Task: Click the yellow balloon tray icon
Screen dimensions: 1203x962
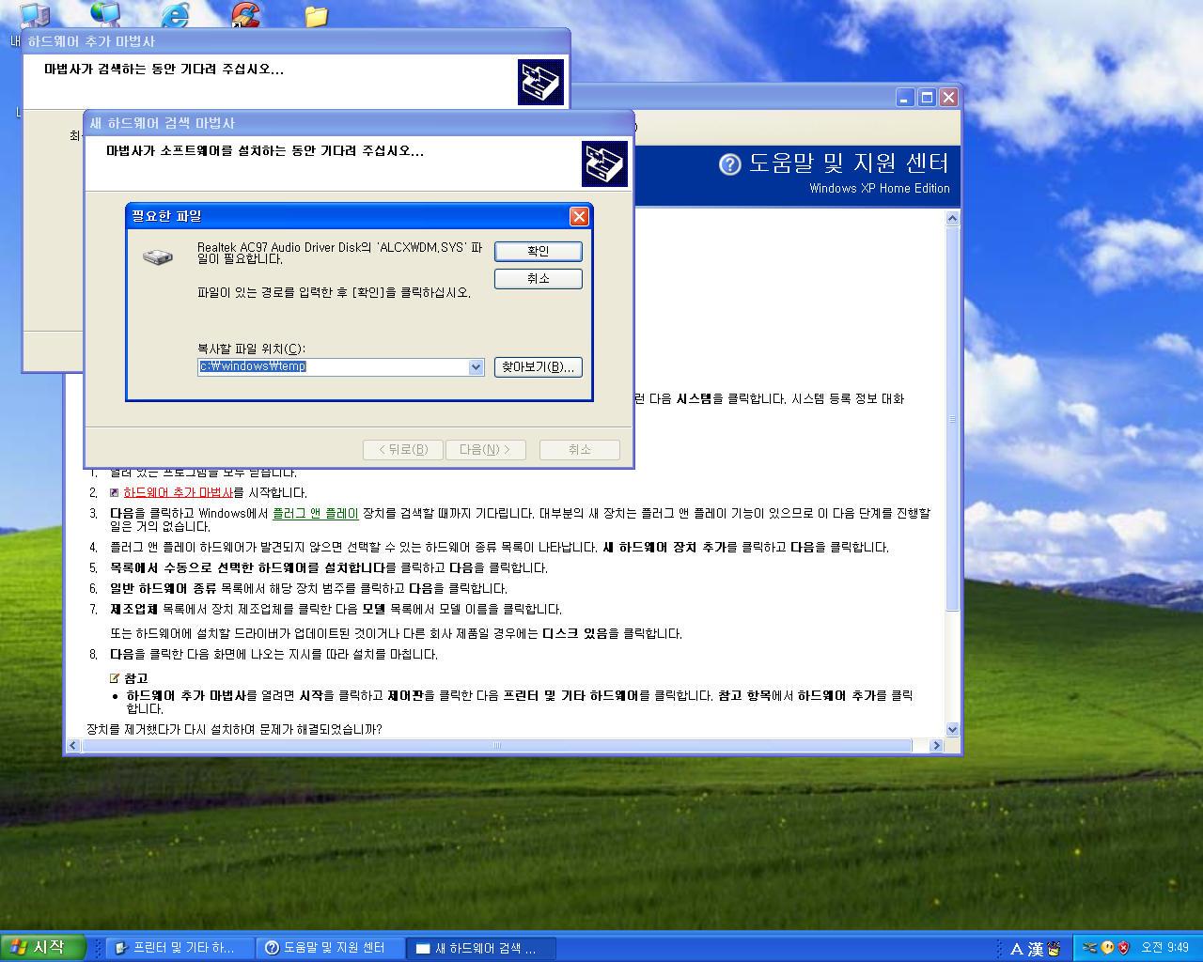Action: pos(1107,948)
